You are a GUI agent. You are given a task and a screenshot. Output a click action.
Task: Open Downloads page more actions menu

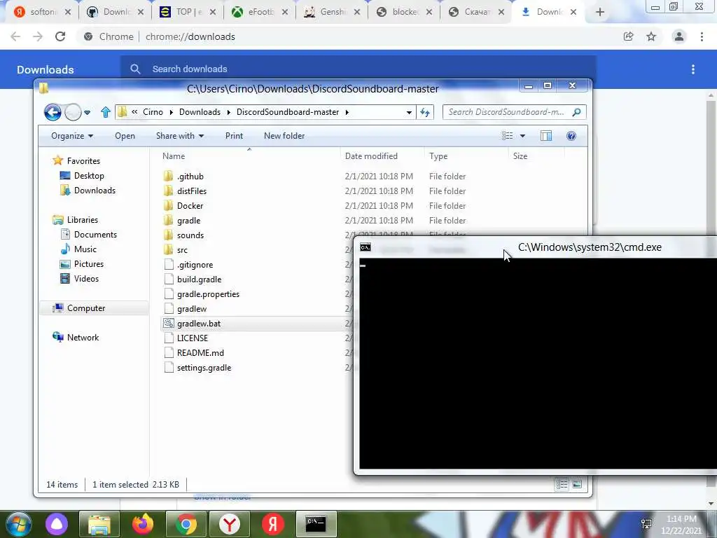[693, 69]
